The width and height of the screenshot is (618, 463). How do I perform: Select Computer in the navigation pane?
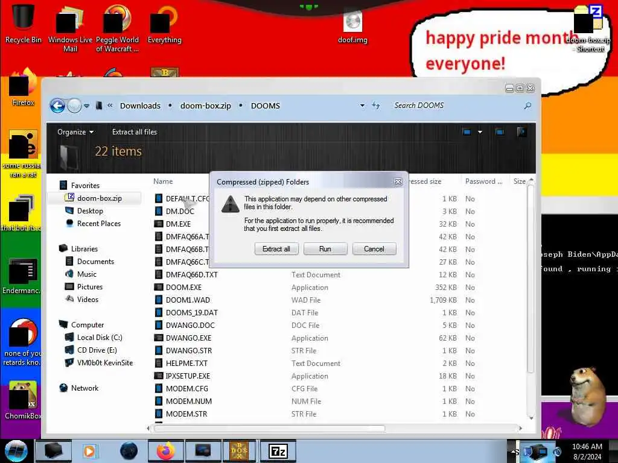(x=88, y=325)
